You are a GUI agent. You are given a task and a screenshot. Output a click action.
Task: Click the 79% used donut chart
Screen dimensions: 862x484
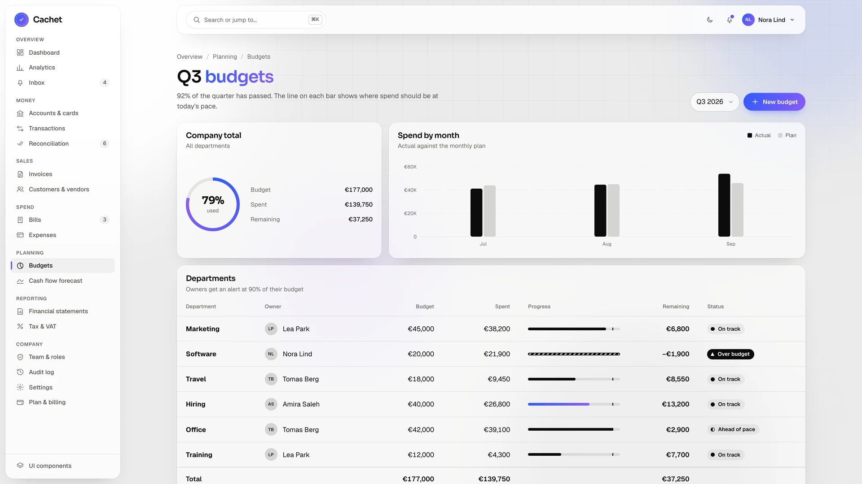tap(213, 204)
